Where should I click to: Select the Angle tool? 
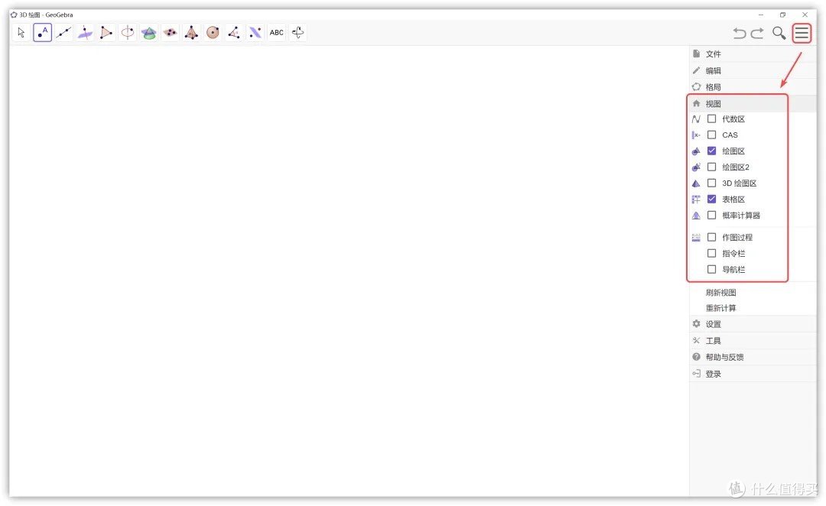(234, 33)
